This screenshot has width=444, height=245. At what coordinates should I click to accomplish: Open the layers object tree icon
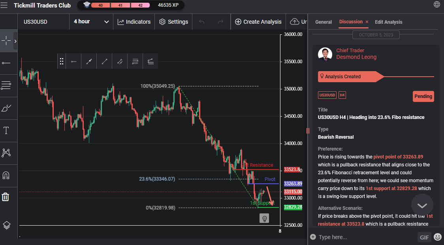point(6,225)
